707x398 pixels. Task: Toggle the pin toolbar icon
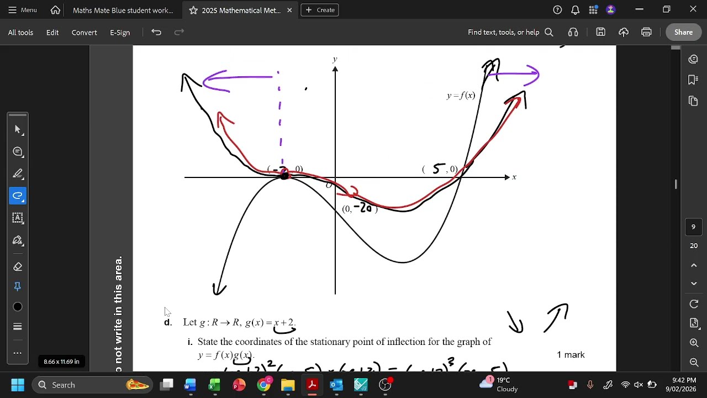click(x=18, y=286)
